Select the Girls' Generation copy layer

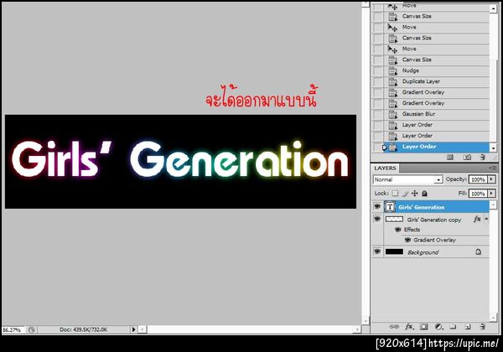436,220
